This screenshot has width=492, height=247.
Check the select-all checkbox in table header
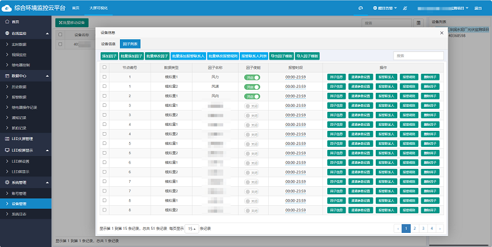105,67
